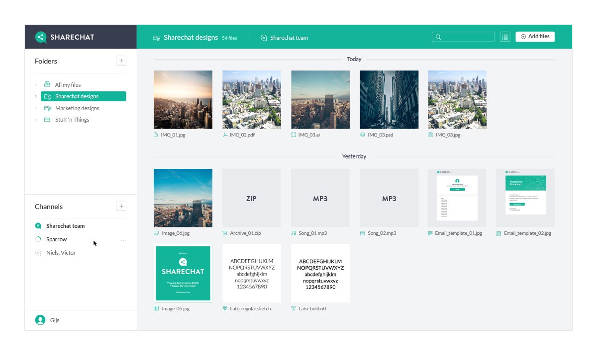Screen dimensions: 597x355
Task: Open the Email_template_02.jpg thumbnail
Action: pyautogui.click(x=526, y=198)
